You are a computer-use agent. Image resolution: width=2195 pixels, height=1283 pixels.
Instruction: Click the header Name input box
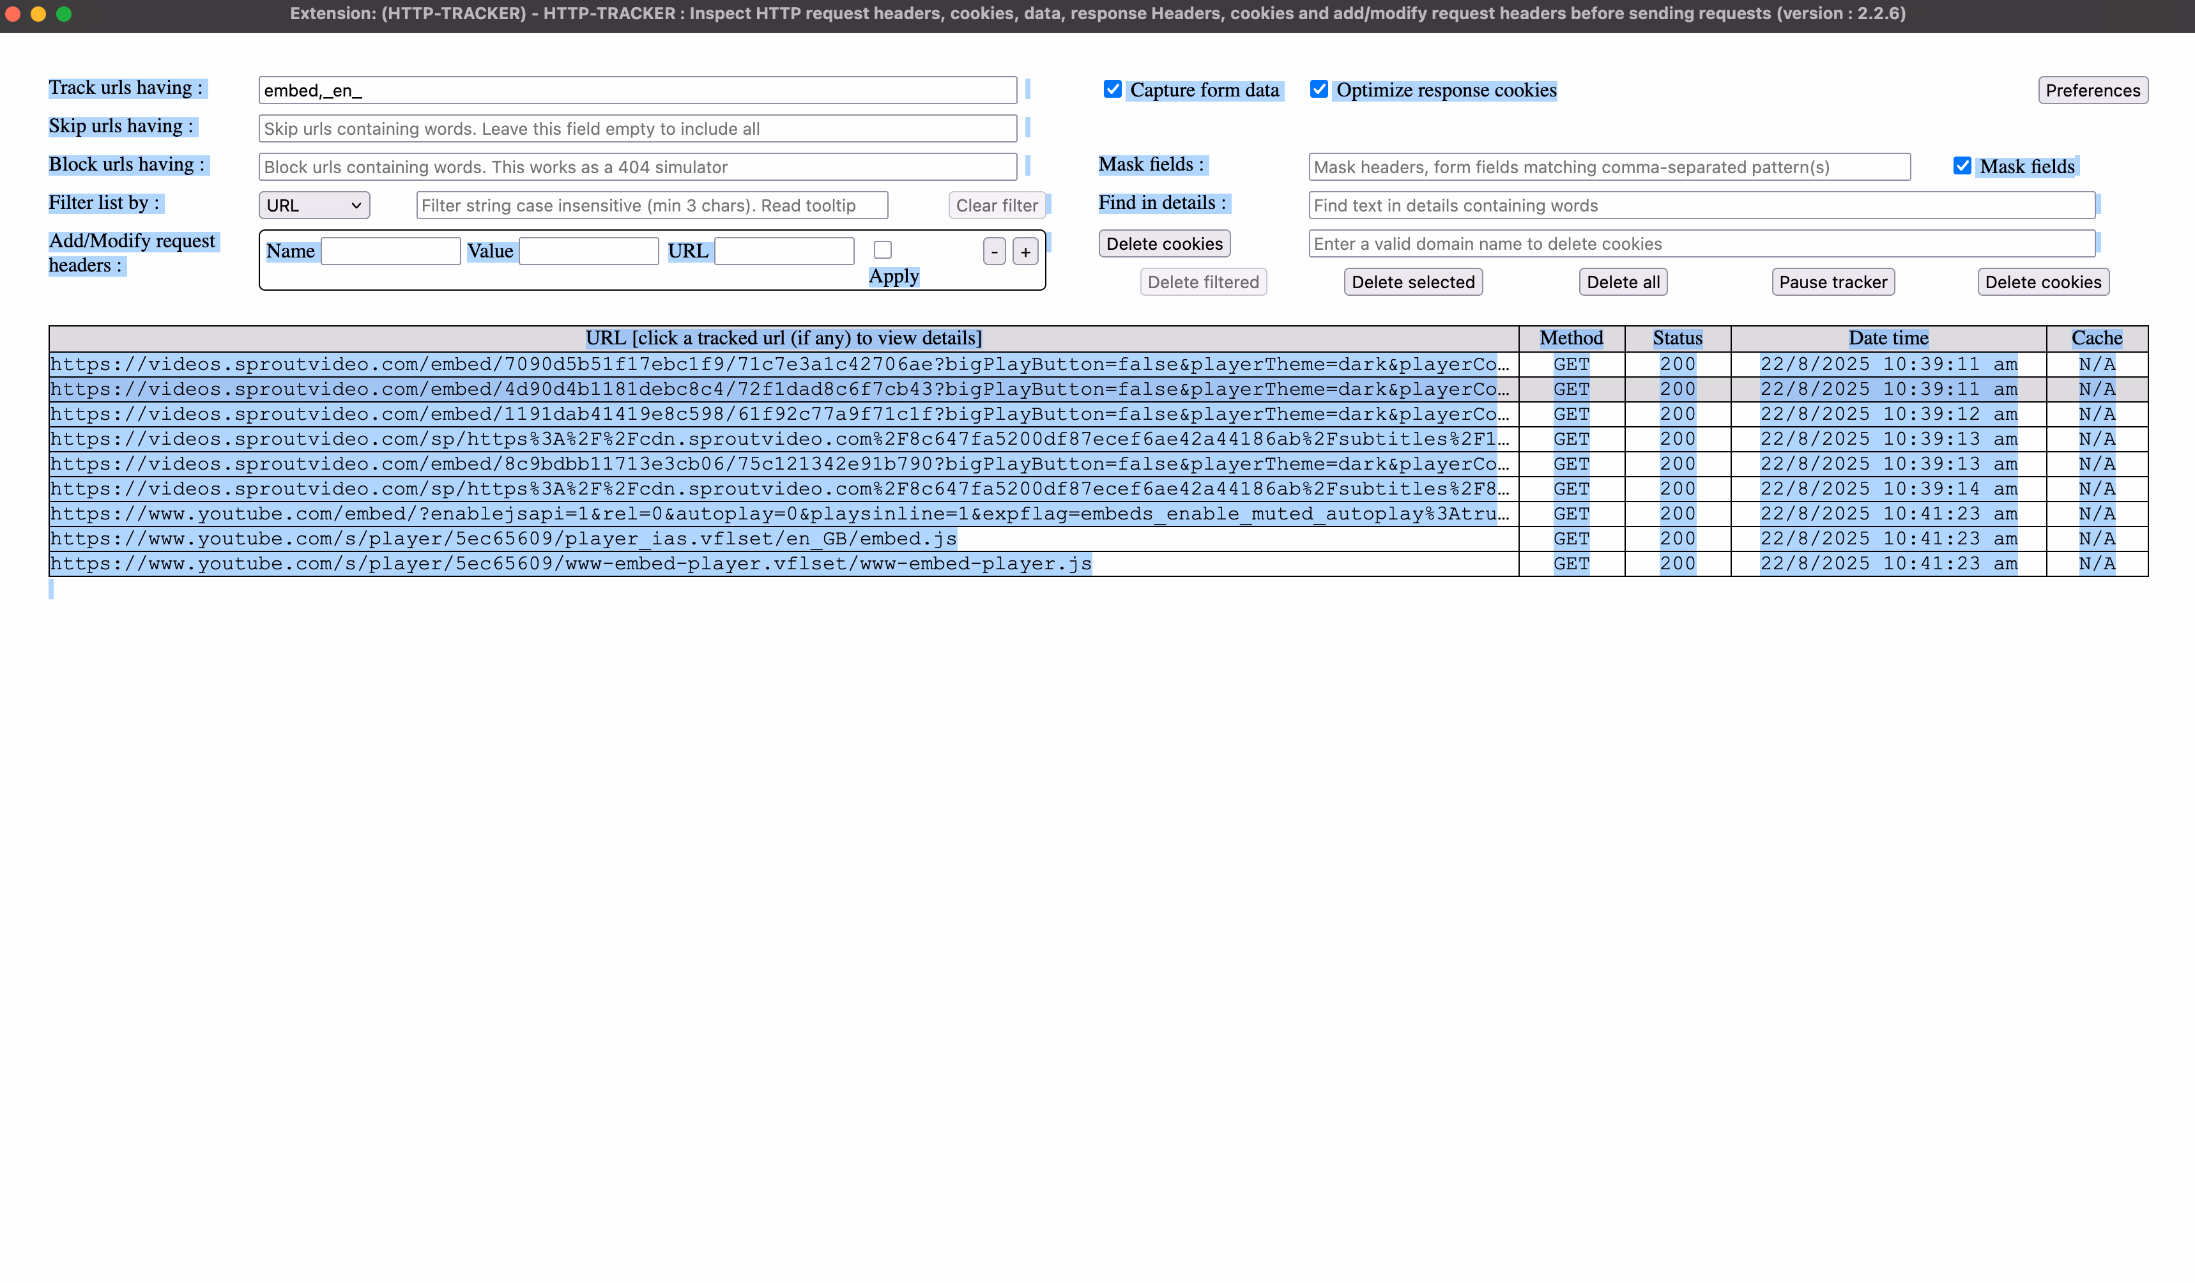point(390,252)
